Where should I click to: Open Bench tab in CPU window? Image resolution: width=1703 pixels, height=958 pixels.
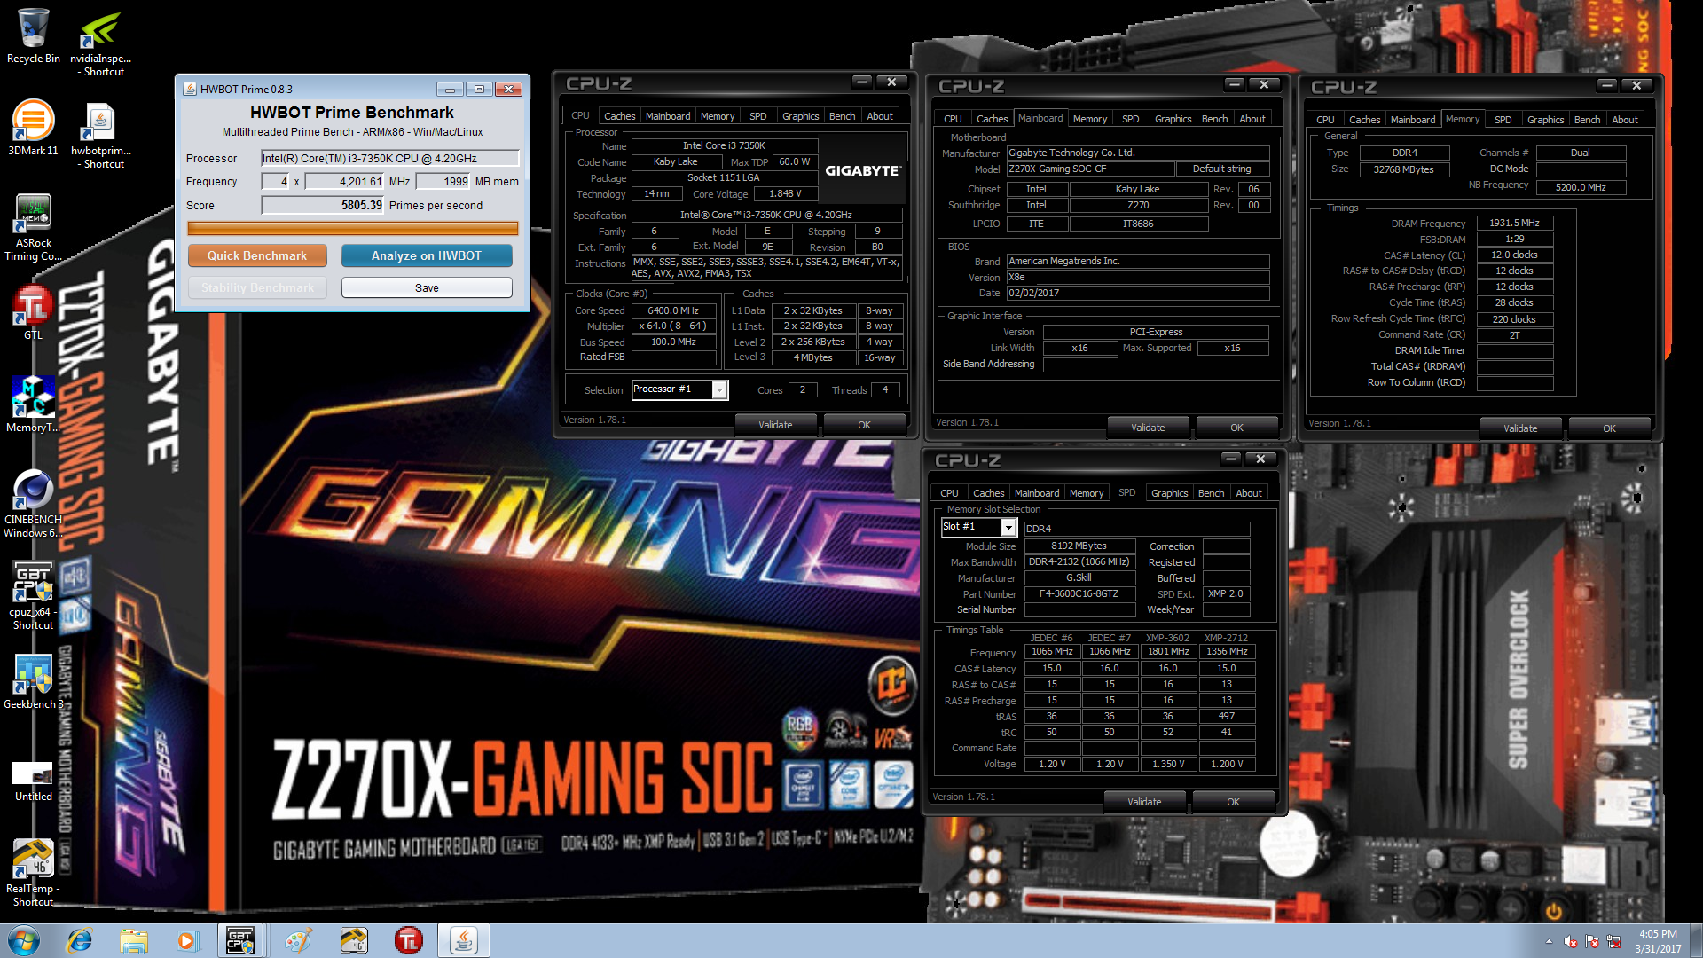[x=842, y=116]
